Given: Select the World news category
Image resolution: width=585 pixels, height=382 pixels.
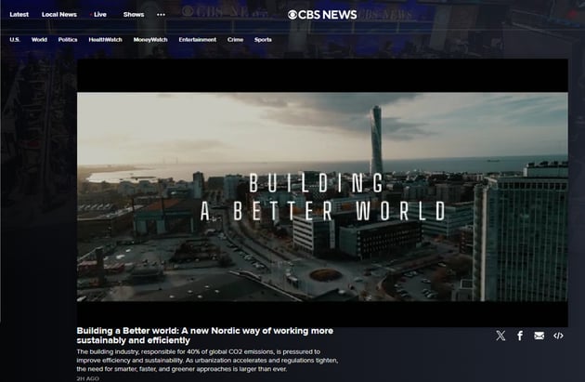Looking at the screenshot, I should pos(39,40).
